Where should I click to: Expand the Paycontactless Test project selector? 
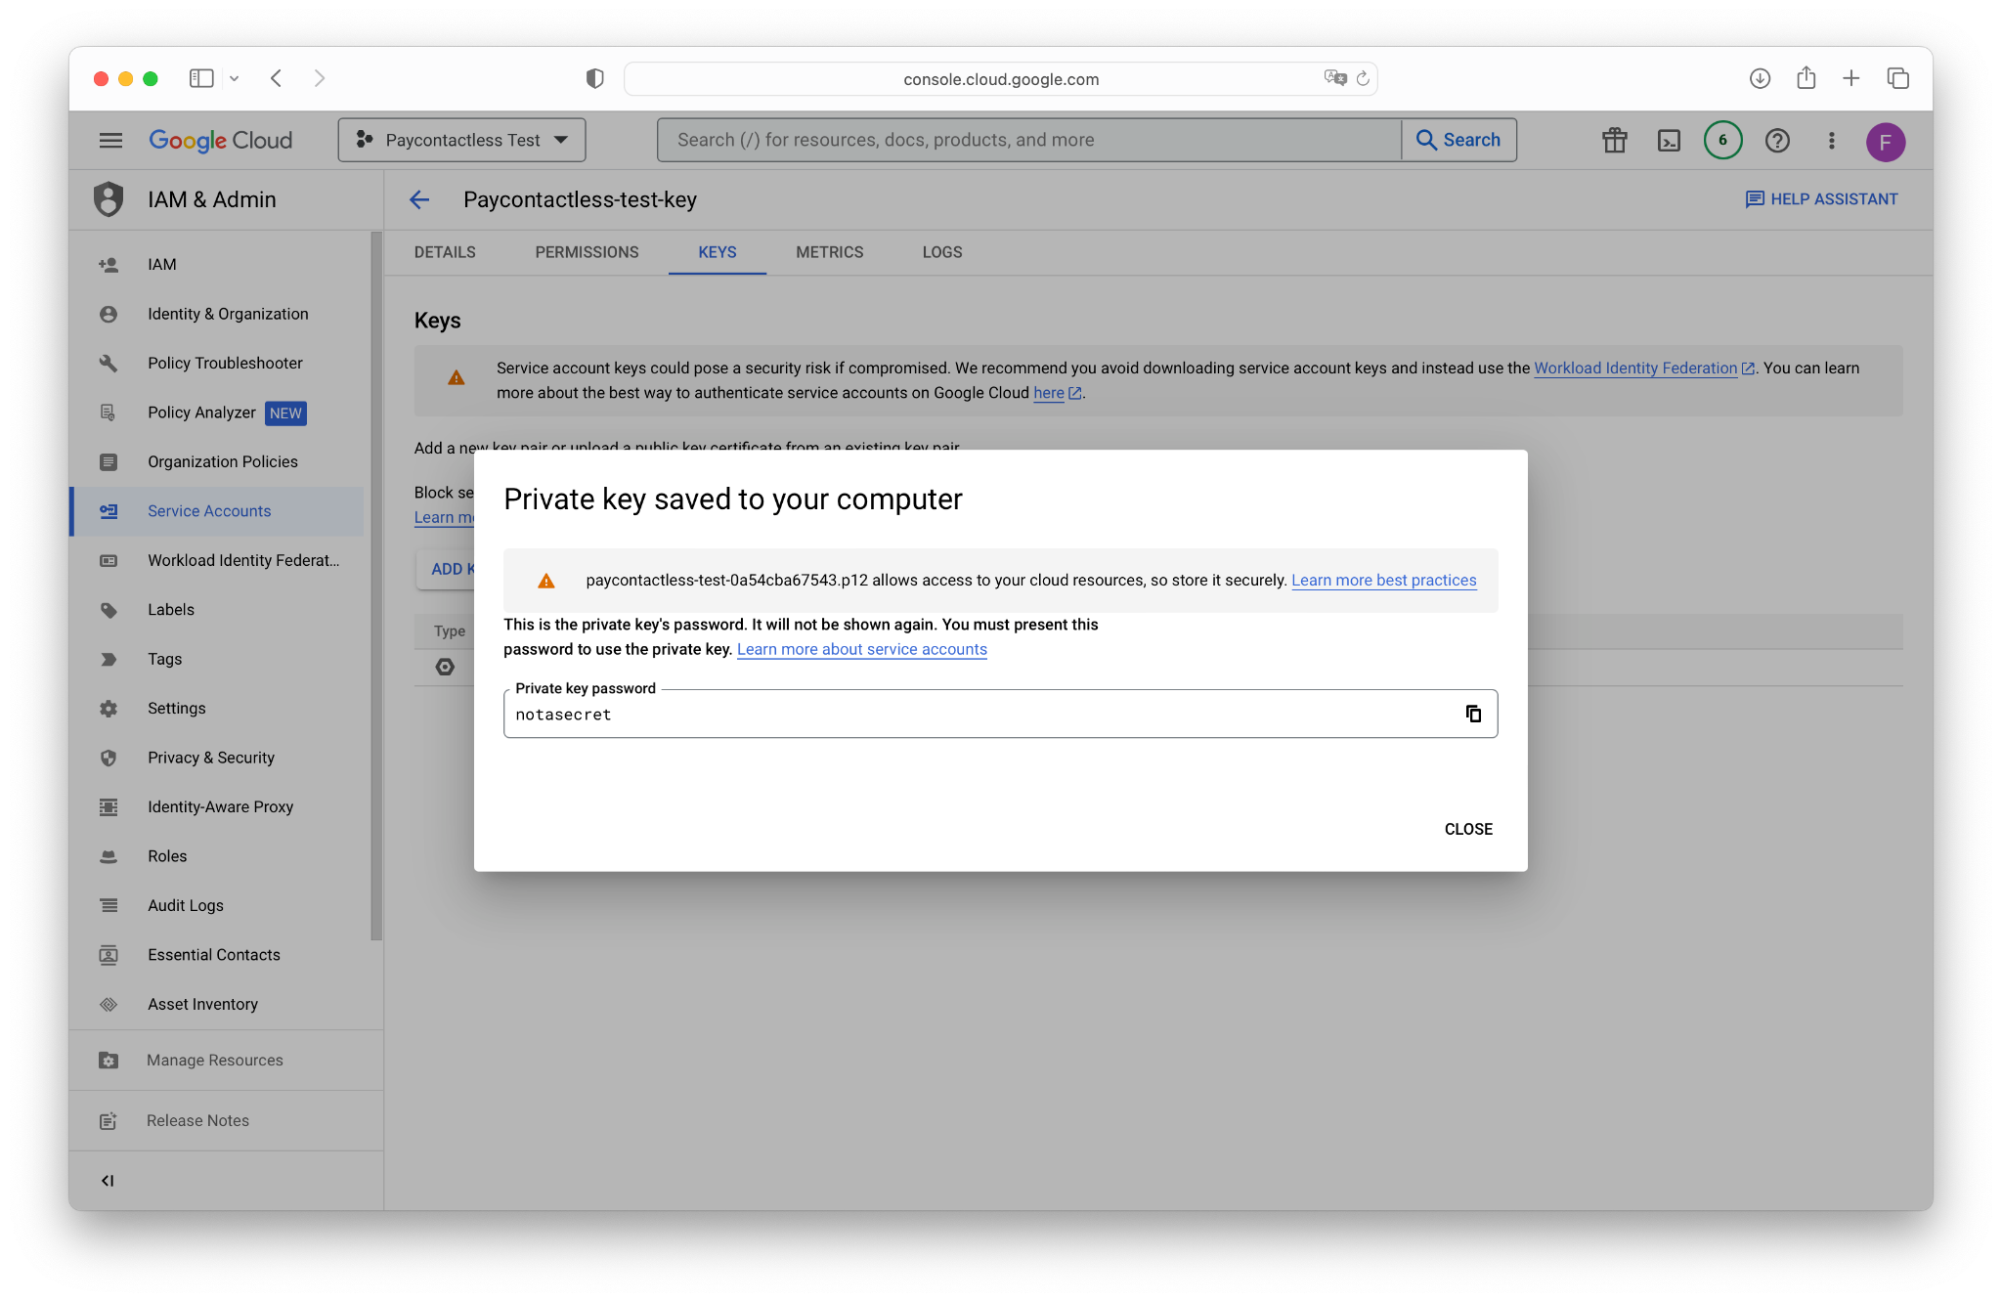click(461, 140)
